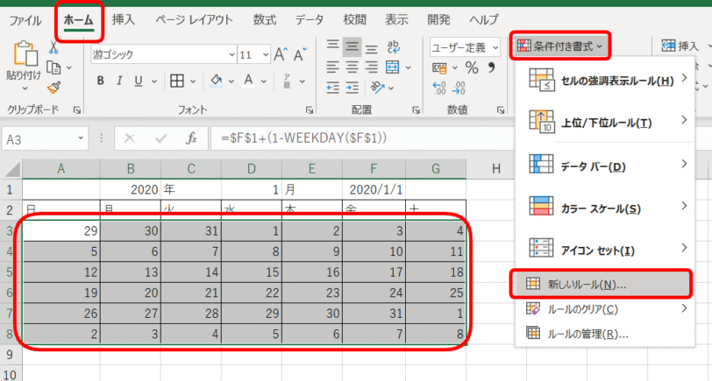Switch to the 挿入 ribbon tab
The height and width of the screenshot is (381, 712).
(x=123, y=20)
